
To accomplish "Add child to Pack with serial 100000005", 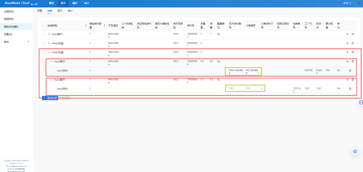I will pos(347,80).
